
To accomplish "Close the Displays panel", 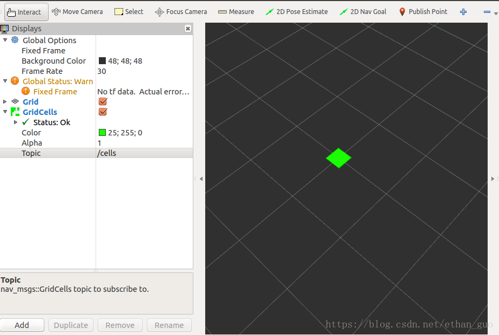I will (x=188, y=29).
